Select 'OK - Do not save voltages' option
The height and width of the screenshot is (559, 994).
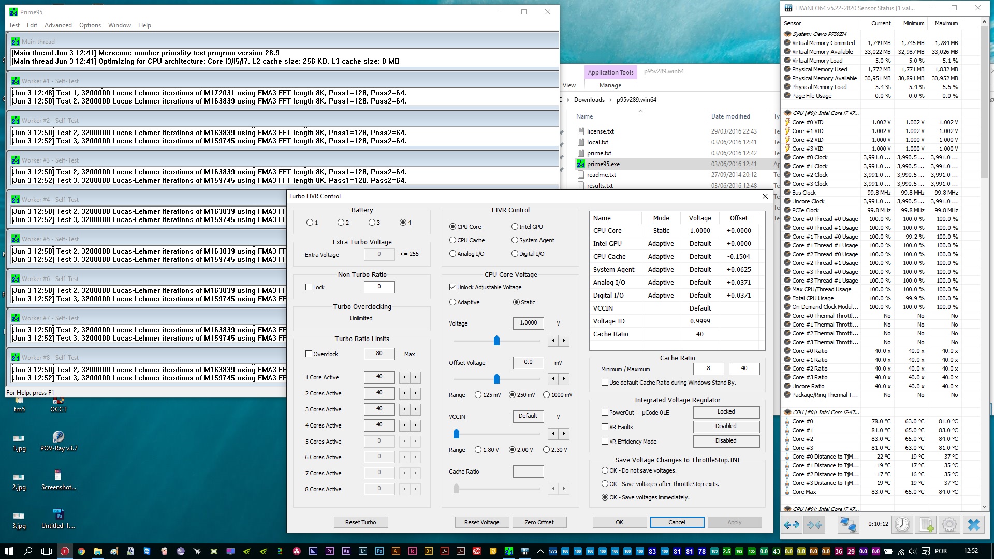(x=605, y=470)
